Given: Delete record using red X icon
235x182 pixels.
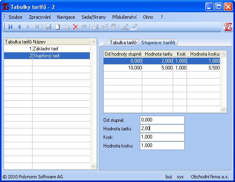Looking at the screenshot, I should tap(76, 27).
